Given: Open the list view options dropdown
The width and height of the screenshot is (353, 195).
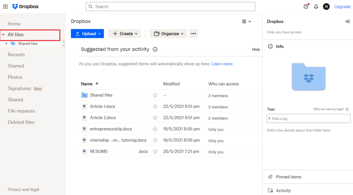Looking at the screenshot, I should (x=246, y=21).
